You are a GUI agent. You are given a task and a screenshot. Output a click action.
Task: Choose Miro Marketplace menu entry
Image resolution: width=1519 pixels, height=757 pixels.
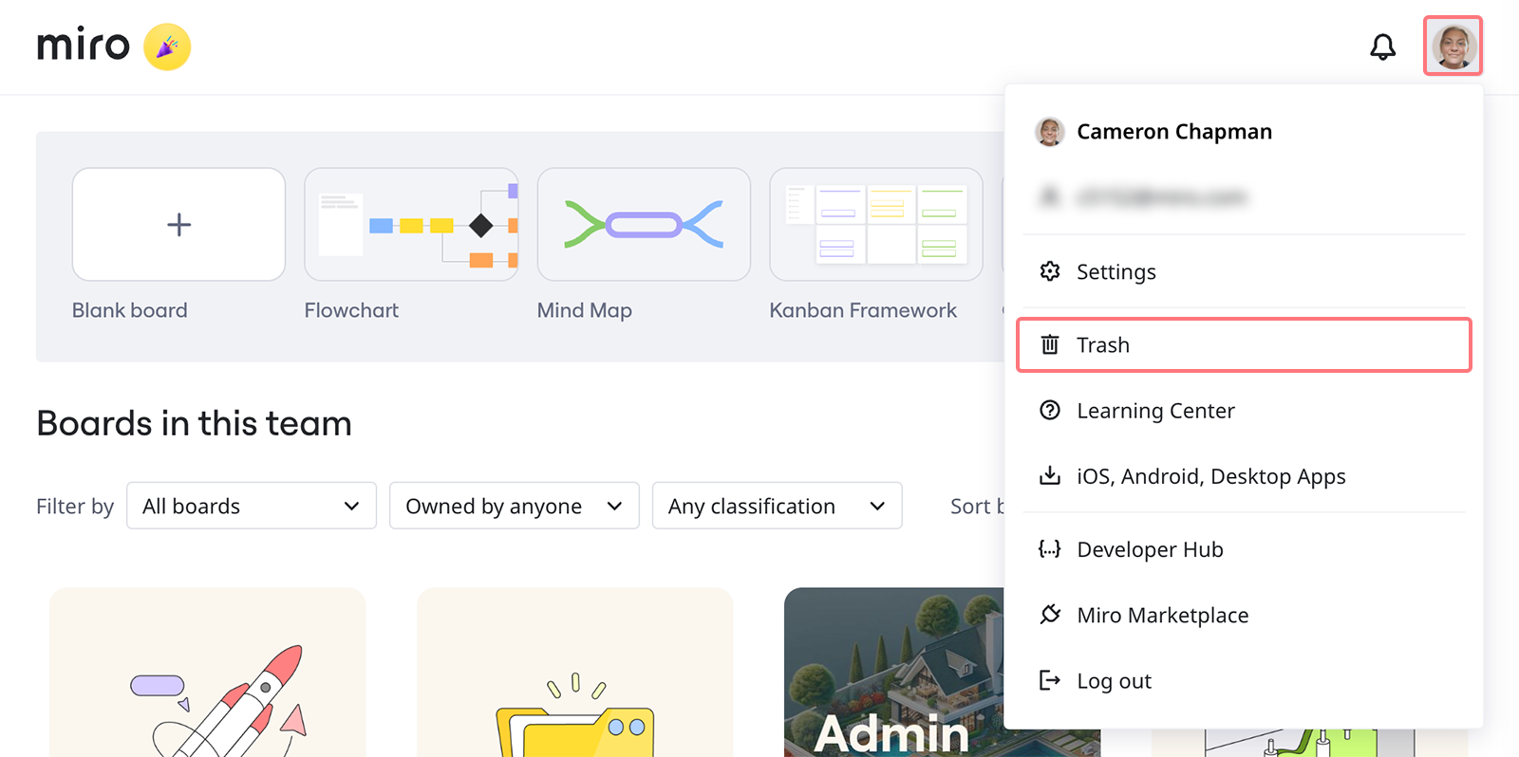[x=1162, y=615]
